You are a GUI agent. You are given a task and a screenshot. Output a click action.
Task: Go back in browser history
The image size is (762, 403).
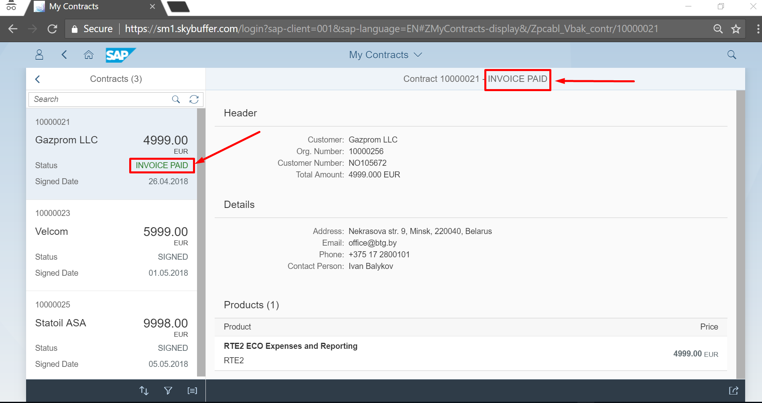click(x=13, y=29)
